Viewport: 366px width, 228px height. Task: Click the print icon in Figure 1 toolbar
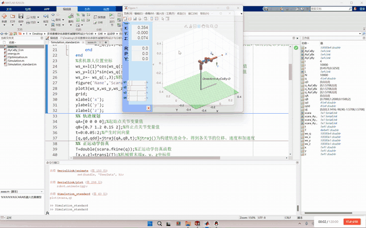point(140,19)
